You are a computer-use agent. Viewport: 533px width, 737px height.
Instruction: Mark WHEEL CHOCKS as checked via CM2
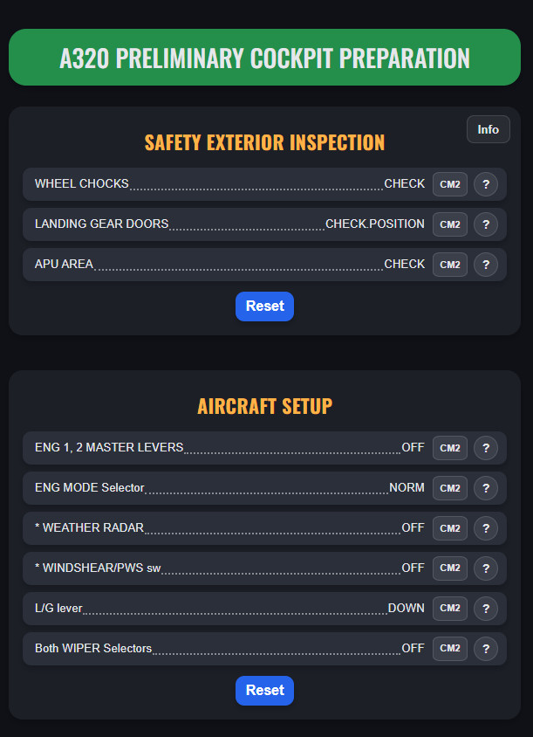click(x=449, y=184)
